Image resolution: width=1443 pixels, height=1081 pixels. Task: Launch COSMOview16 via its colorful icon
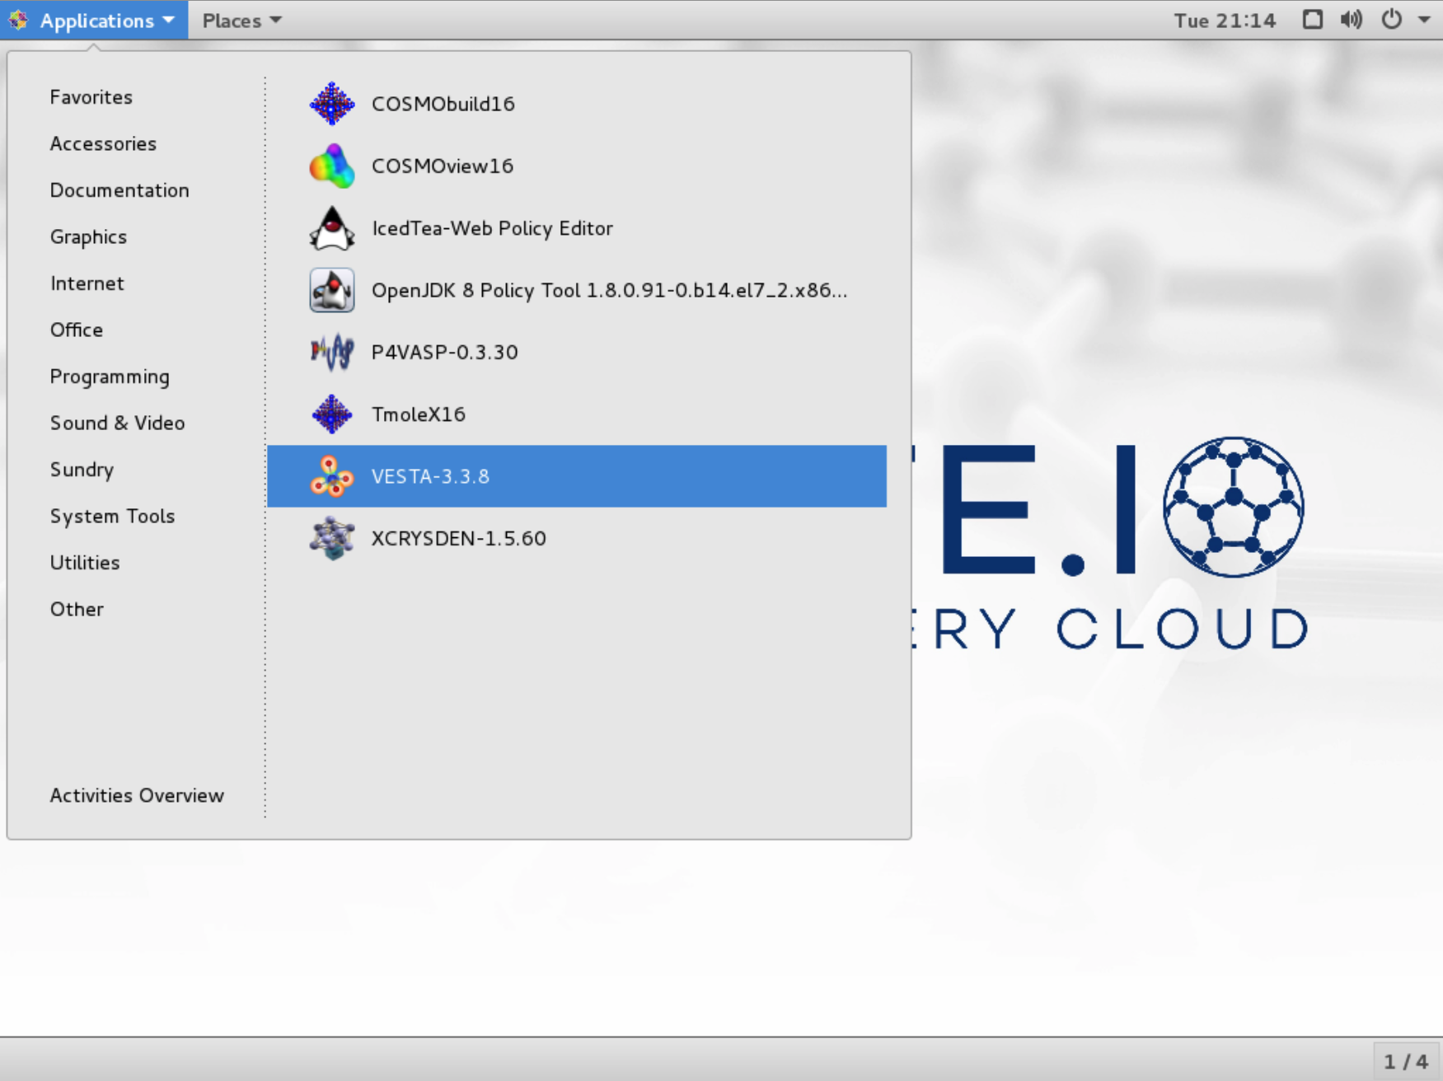point(331,166)
